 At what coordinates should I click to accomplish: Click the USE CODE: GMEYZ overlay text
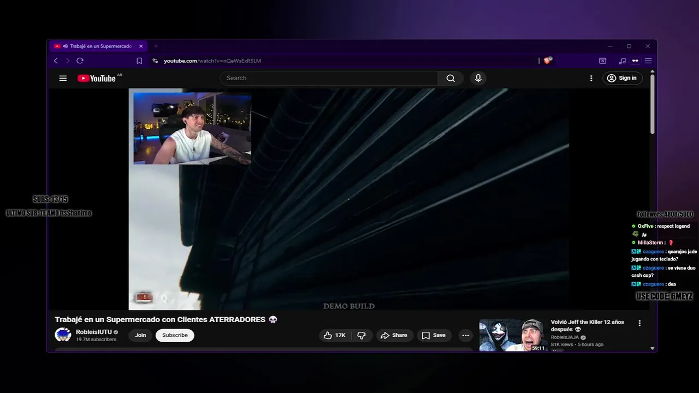[x=665, y=296]
